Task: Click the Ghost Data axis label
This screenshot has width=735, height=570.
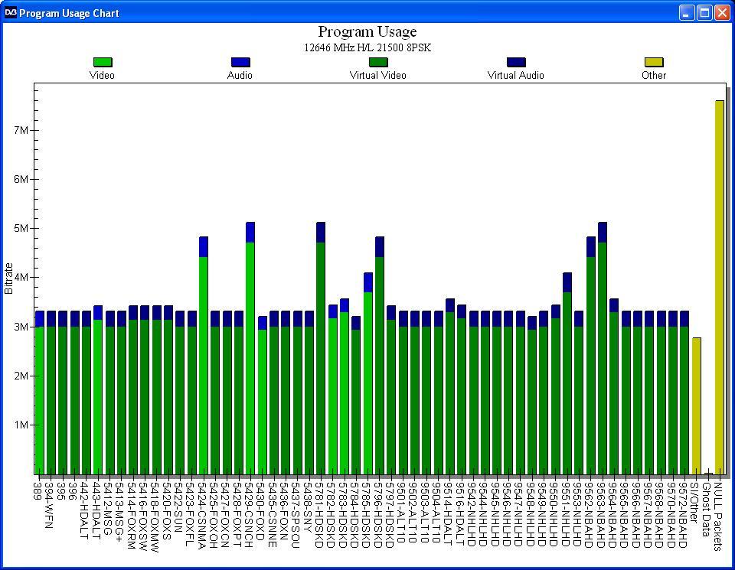Action: tap(707, 510)
